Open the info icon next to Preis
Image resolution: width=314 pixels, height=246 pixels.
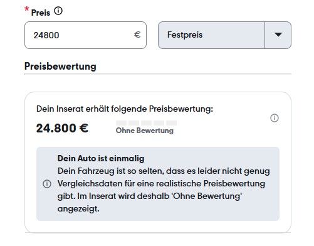(x=58, y=11)
